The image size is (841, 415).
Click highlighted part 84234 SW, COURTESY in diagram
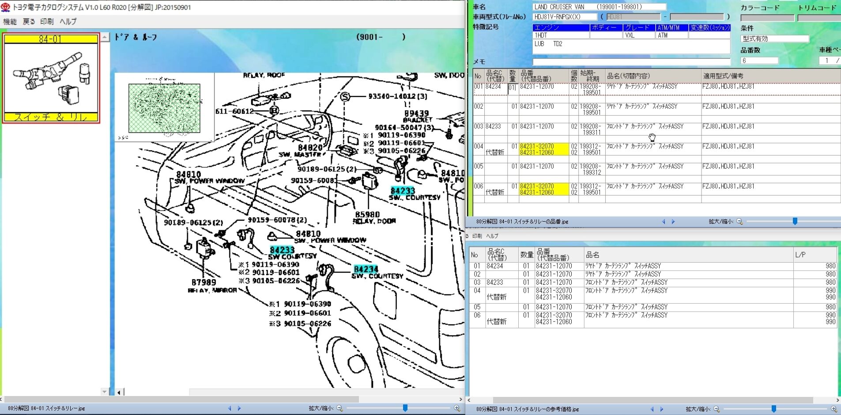coord(366,269)
